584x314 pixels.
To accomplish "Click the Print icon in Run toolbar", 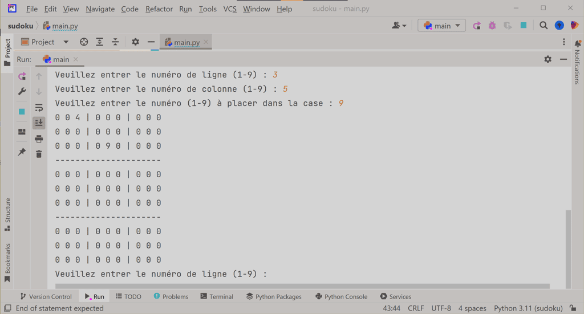I will click(x=39, y=139).
